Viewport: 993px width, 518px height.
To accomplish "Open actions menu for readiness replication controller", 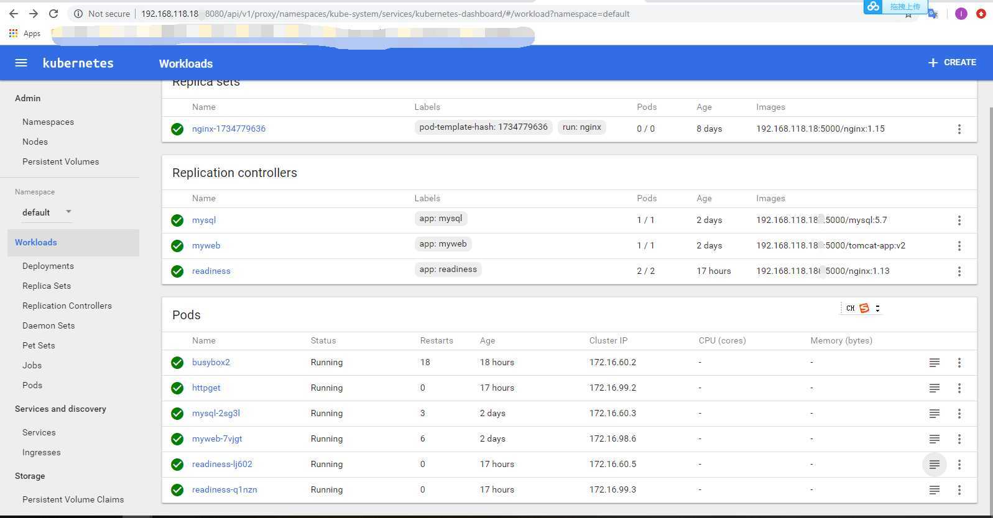I will pos(959,271).
